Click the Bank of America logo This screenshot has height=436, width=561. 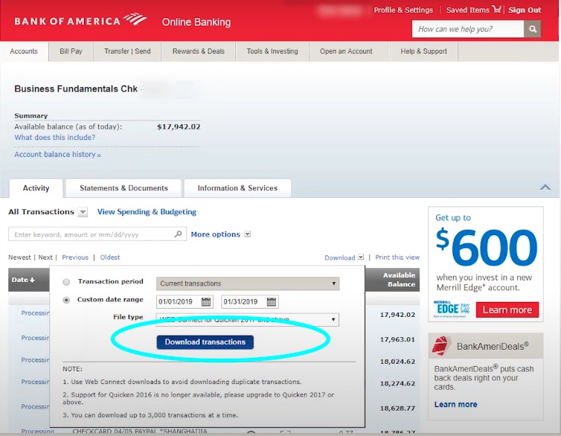pyautogui.click(x=80, y=19)
